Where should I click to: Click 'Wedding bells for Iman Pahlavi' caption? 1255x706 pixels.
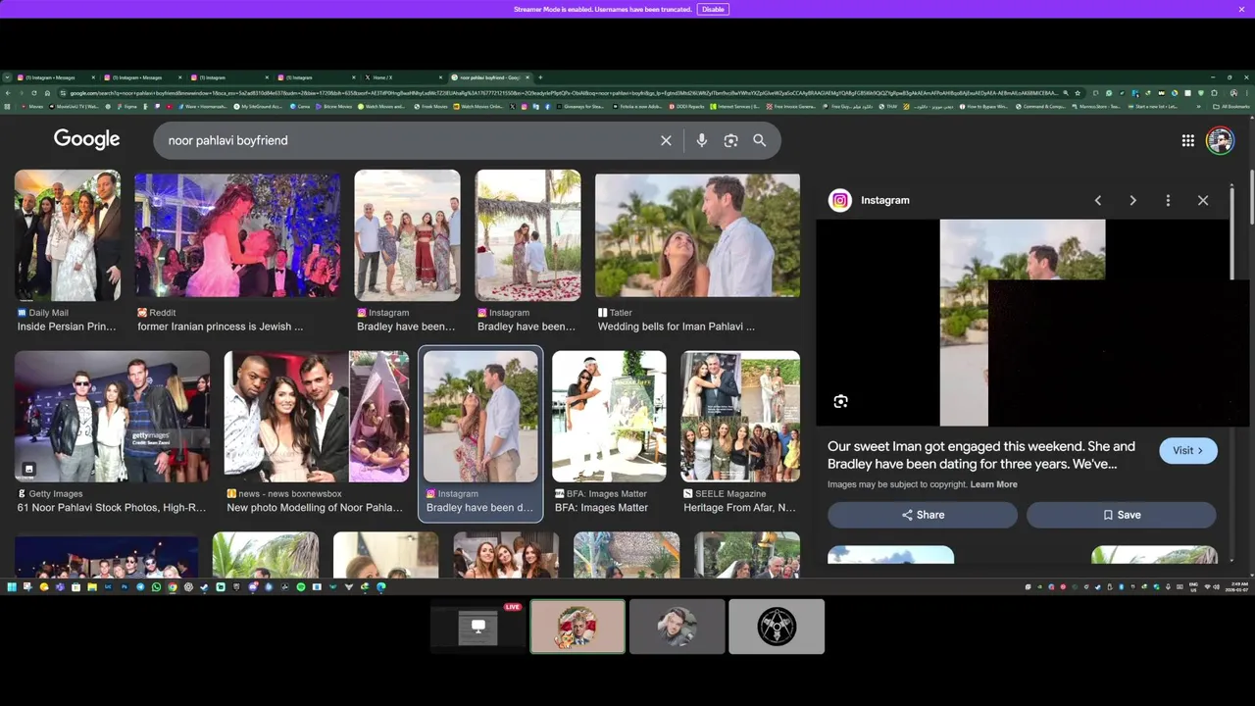tap(677, 327)
